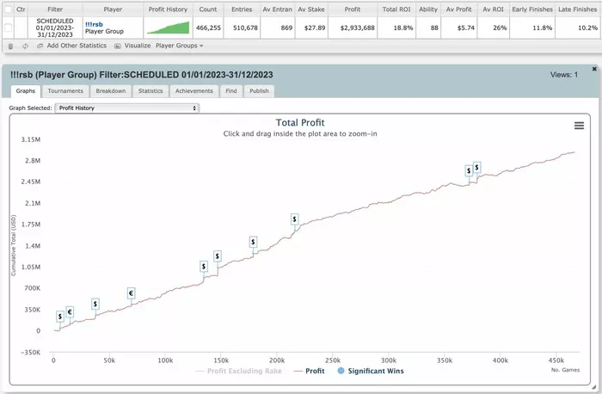Sort by the Ability column header
This screenshot has height=394, width=602.
[428, 9]
